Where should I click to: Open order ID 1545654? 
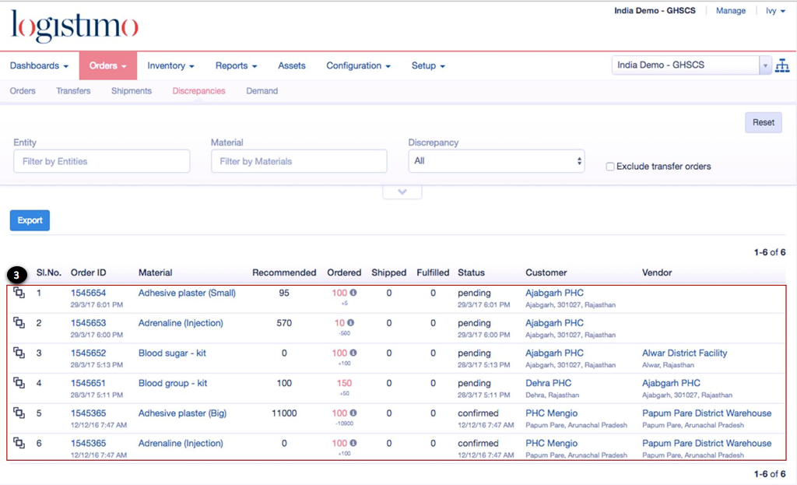click(89, 293)
